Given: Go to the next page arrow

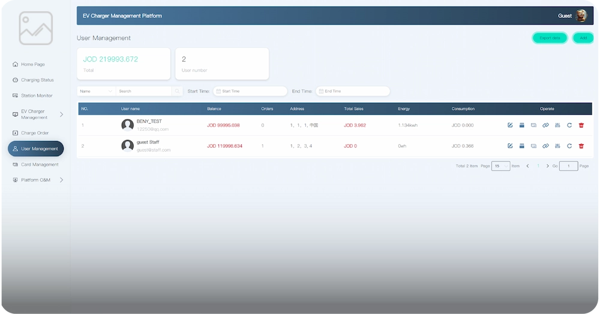Looking at the screenshot, I should coord(547,166).
